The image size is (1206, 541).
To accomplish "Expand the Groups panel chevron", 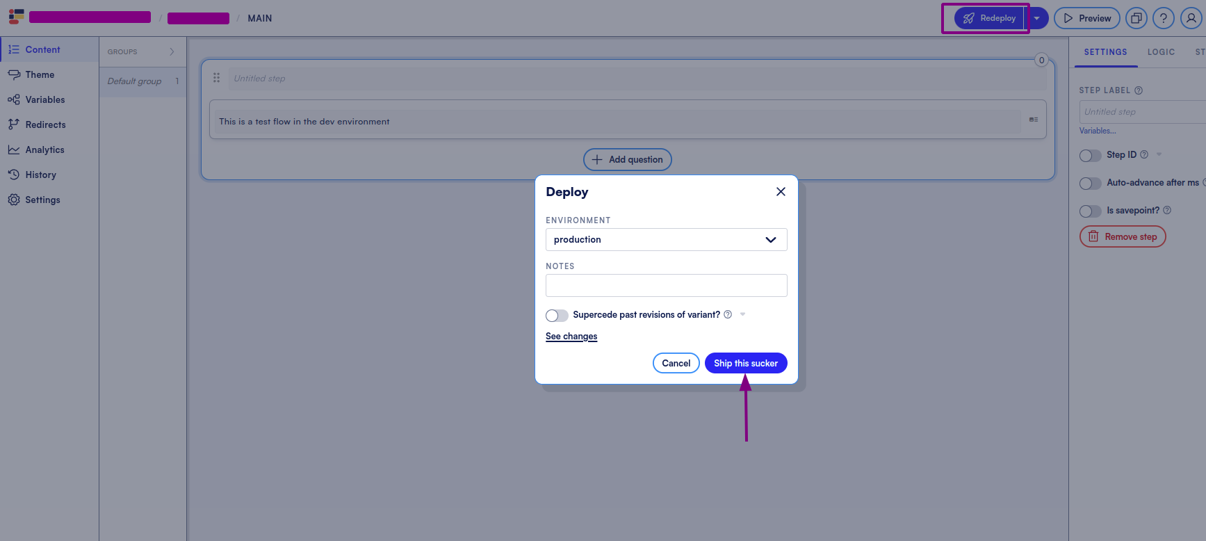I will 172,51.
